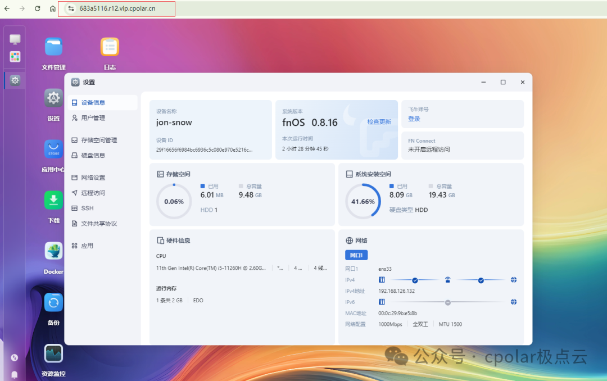Viewport: 607px width, 381px height.
Task: Click the 1 条共 2 GB memory text
Action: pyautogui.click(x=169, y=301)
